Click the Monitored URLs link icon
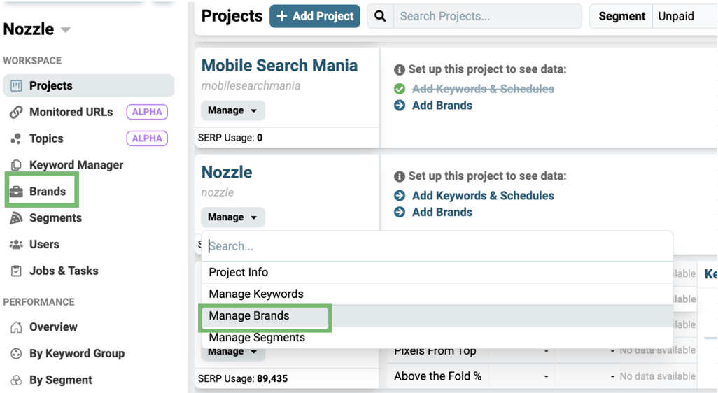 click(15, 113)
